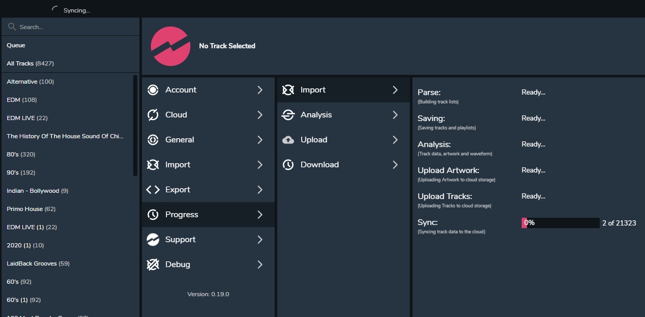Click the Support logo icon
The height and width of the screenshot is (317, 645).
(153, 240)
